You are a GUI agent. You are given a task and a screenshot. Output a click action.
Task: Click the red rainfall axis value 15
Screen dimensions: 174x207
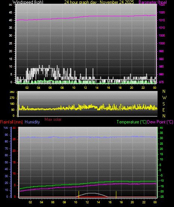pyautogui.click(x=14, y=162)
